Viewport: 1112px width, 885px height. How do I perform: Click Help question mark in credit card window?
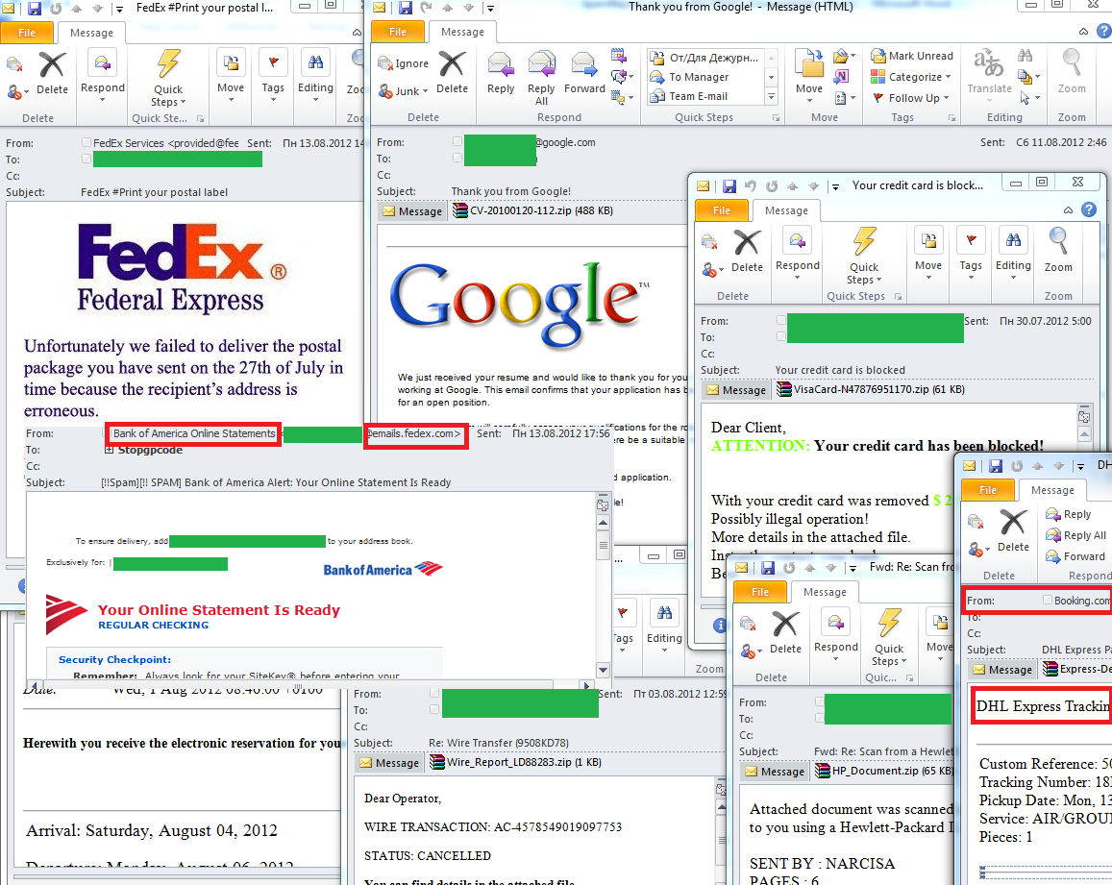coord(1089,209)
